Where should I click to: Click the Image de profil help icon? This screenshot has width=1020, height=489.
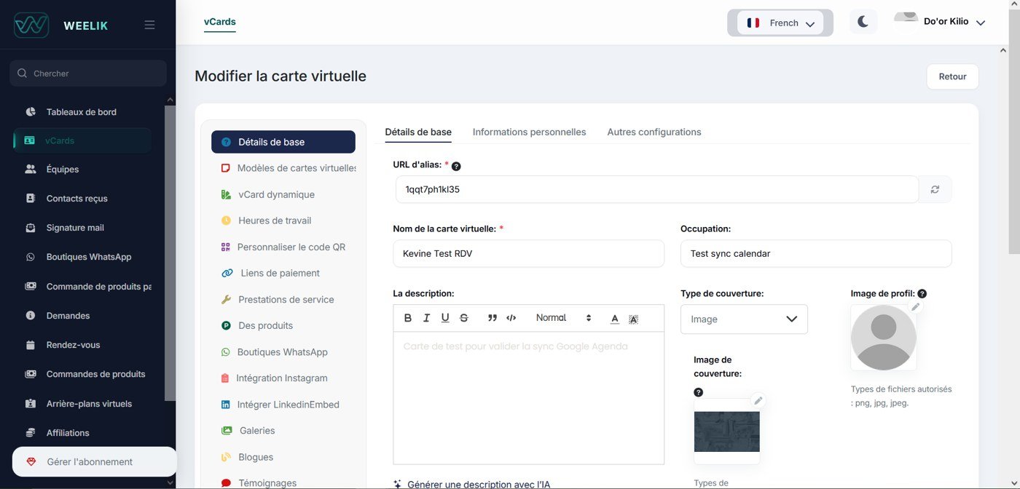[x=922, y=293]
